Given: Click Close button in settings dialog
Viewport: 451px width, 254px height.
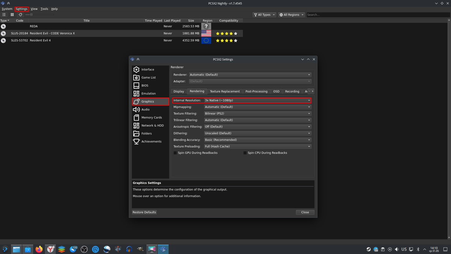Looking at the screenshot, I should point(305,212).
